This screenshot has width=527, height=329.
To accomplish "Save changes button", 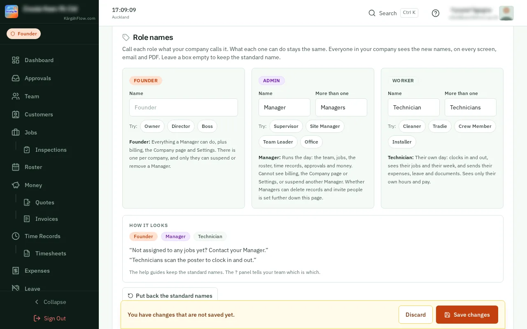I will [x=467, y=315].
